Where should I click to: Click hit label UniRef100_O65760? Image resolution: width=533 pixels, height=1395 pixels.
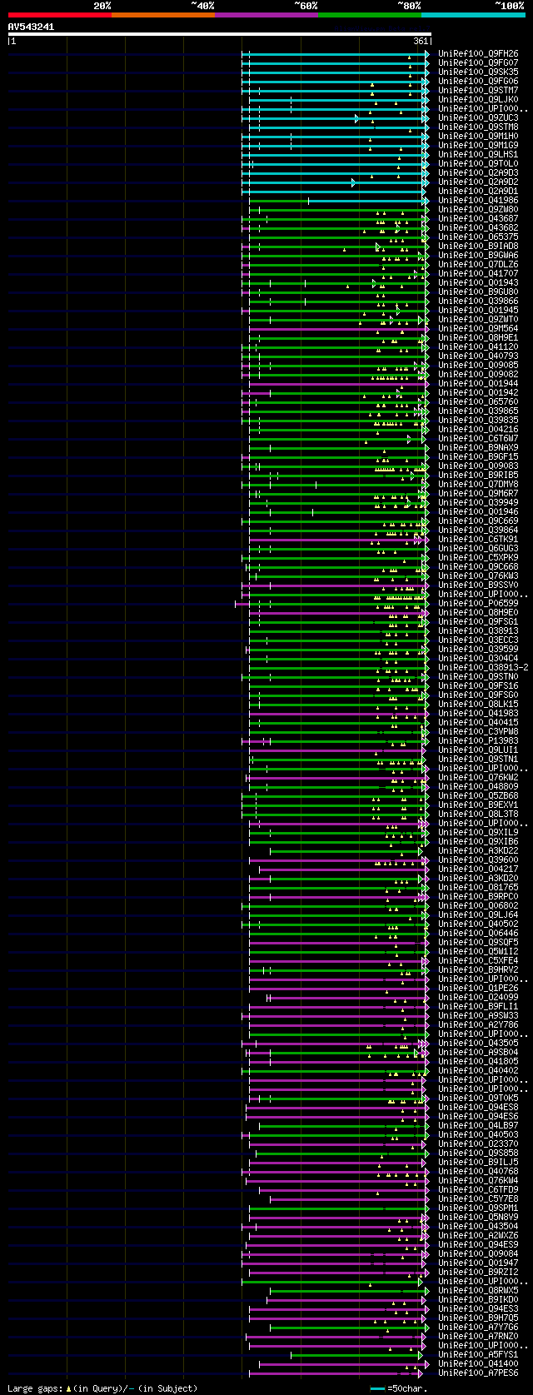(x=478, y=401)
